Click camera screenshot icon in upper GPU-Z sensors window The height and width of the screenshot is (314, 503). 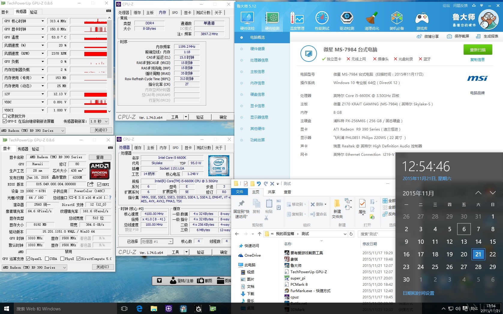pyautogui.click(x=108, y=11)
